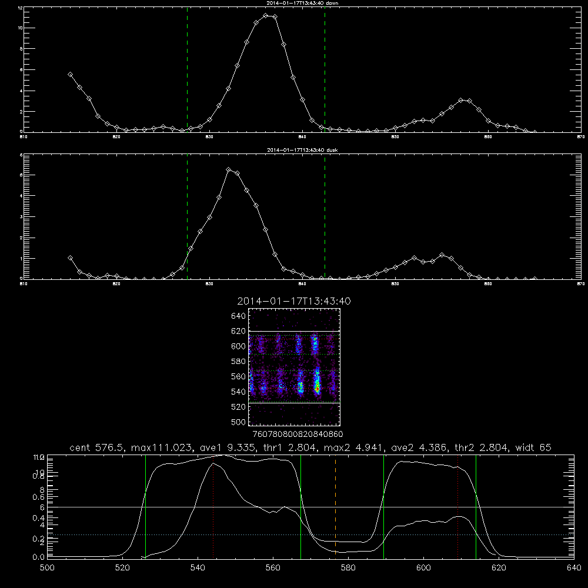Click the orange dashed center line in the bottom plot
Screen dimensions: 588x588
tap(335, 506)
